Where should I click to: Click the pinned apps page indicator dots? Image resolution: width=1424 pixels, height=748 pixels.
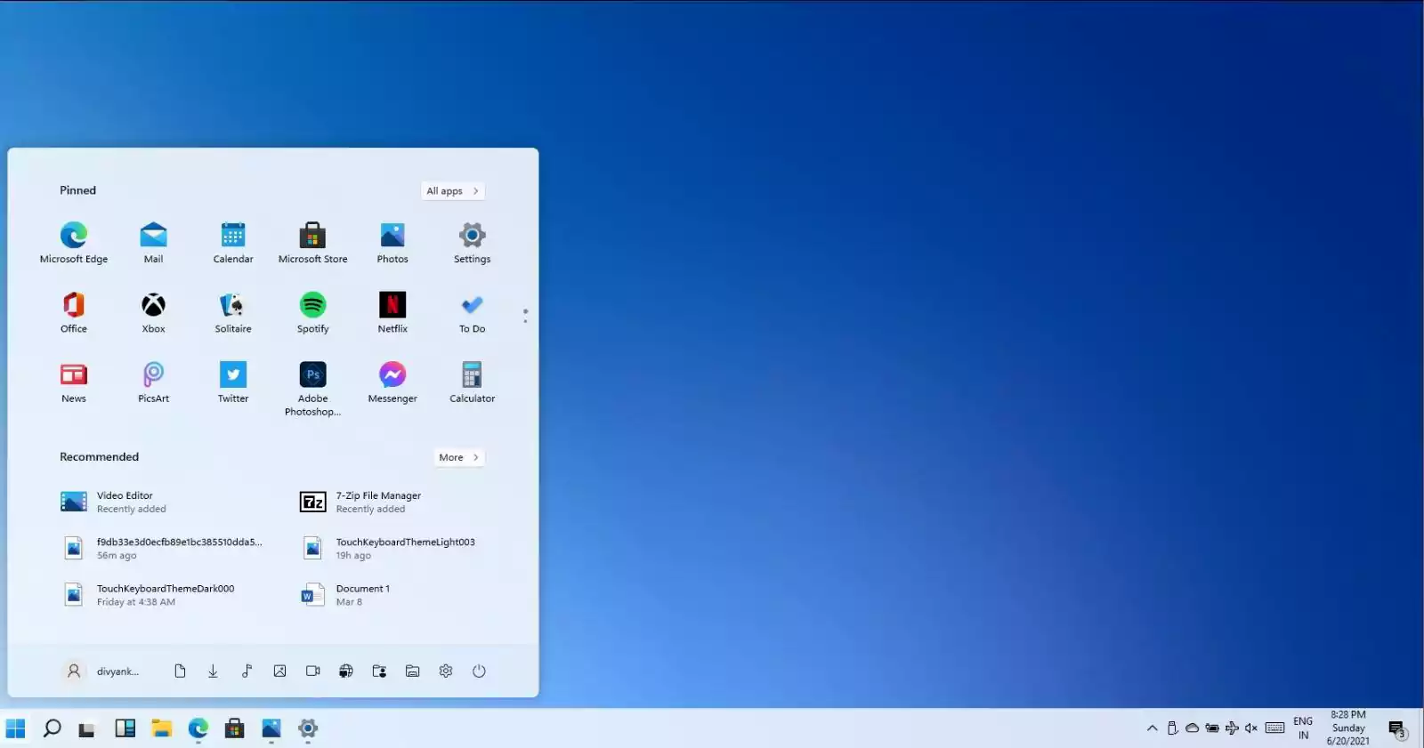[525, 316]
